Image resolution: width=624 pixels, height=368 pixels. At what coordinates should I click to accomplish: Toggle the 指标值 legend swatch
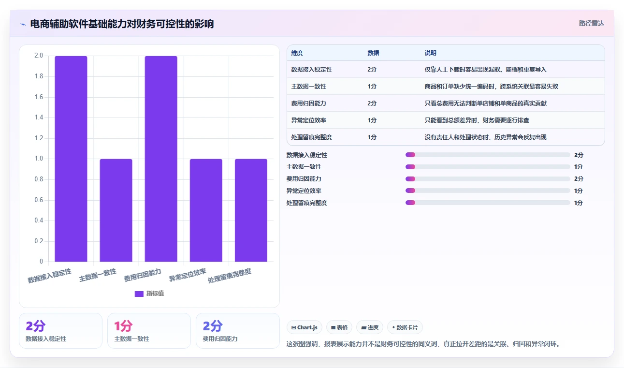pyautogui.click(x=139, y=294)
